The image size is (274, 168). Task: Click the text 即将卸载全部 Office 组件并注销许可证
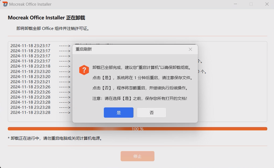coord(53,29)
